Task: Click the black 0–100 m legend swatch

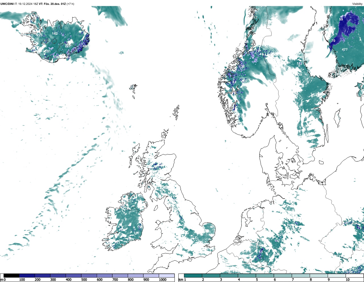Action: [11, 275]
